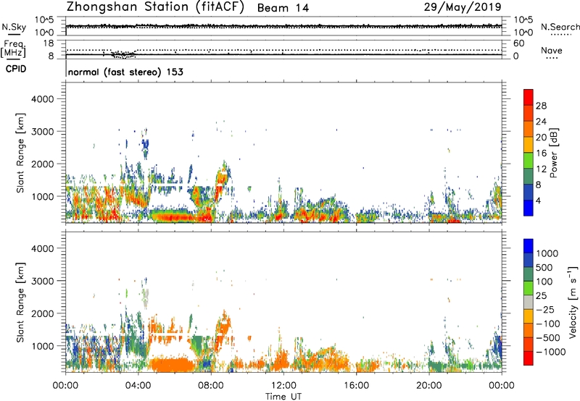The height and width of the screenshot is (401, 580).
Task: Click the '16:00' time tick label
Action: pos(356,386)
